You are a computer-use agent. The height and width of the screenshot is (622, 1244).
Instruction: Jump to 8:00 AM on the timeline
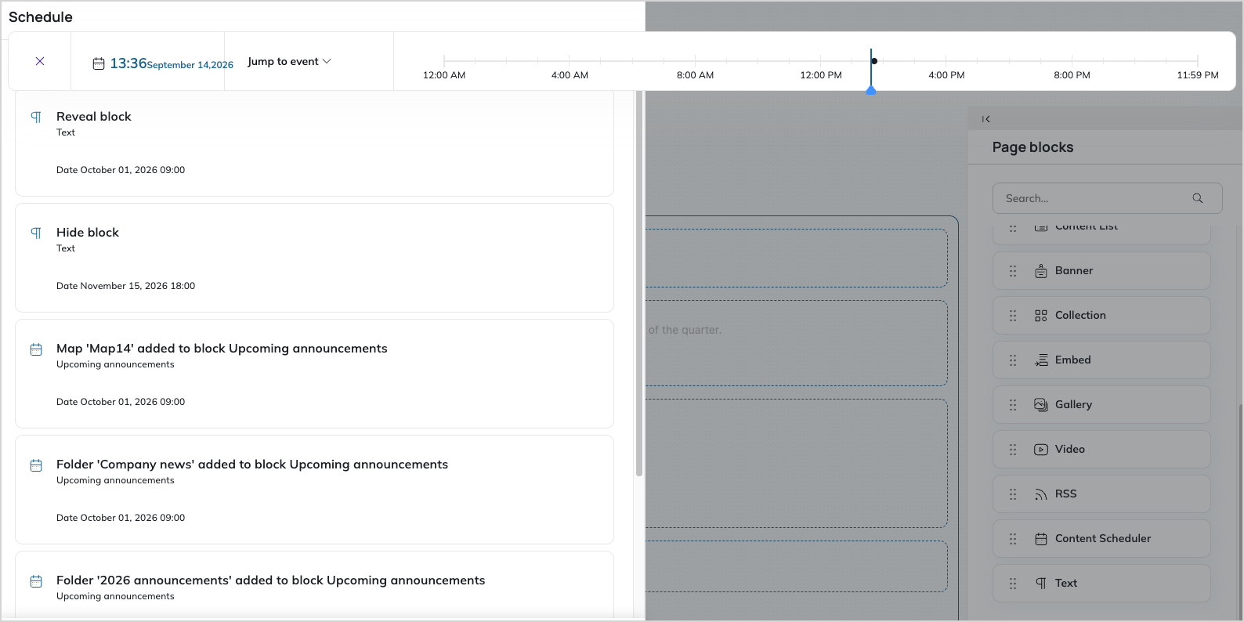pos(695,75)
